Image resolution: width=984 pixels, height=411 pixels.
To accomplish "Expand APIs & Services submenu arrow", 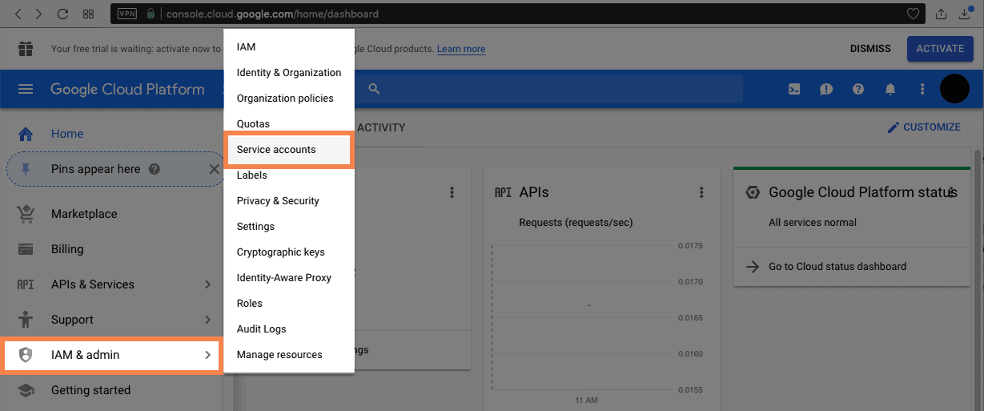I will pos(207,284).
